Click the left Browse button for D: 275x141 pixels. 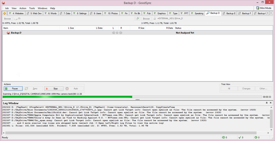click(7, 19)
